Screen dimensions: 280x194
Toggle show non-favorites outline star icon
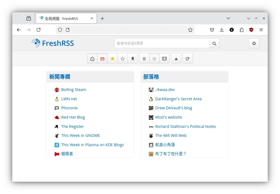click(122, 58)
